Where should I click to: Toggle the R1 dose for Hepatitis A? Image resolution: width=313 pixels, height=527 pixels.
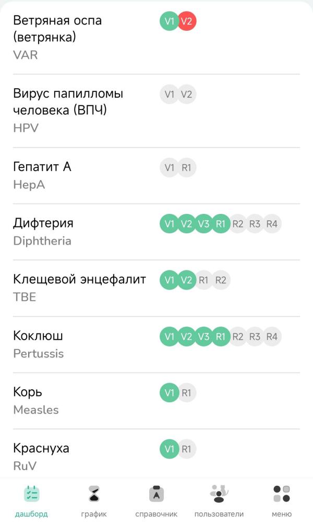click(187, 167)
